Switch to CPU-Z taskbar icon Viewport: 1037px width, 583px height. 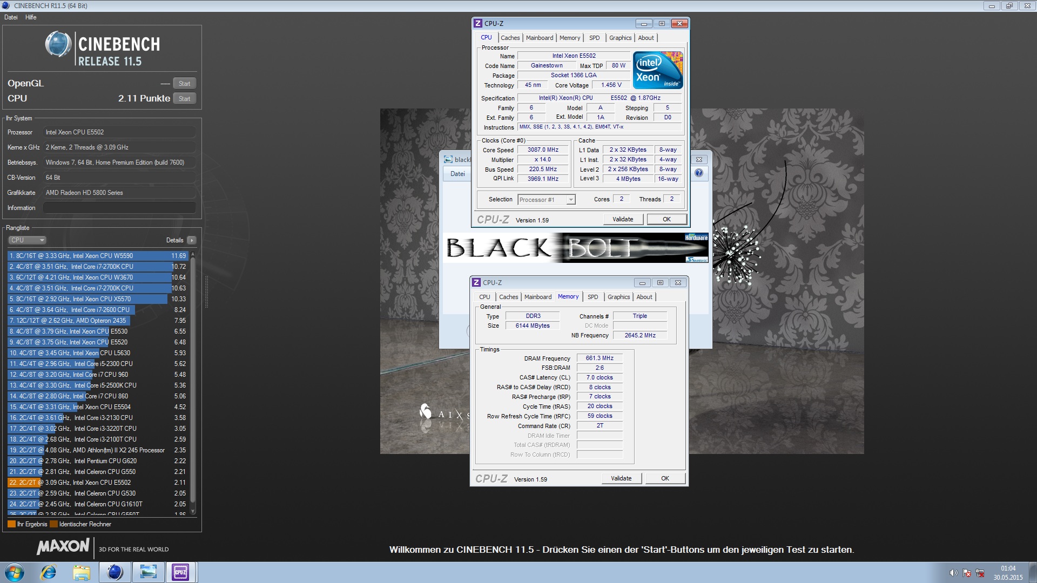tap(180, 572)
